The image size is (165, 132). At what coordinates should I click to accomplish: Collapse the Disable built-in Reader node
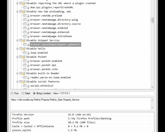tap(17, 73)
